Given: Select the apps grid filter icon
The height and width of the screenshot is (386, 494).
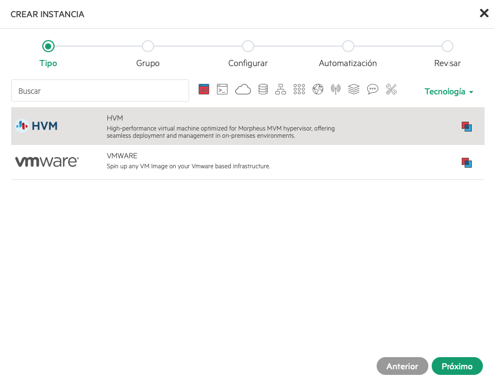Looking at the screenshot, I should (x=299, y=89).
